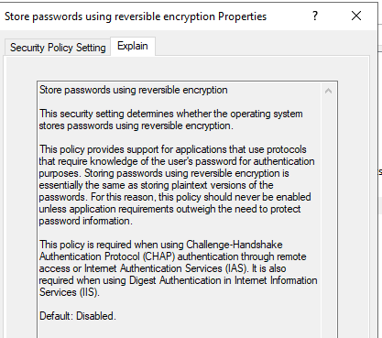Place cursor on the word 'Challenge-Handshake'
The image size is (382, 338).
tap(235, 245)
